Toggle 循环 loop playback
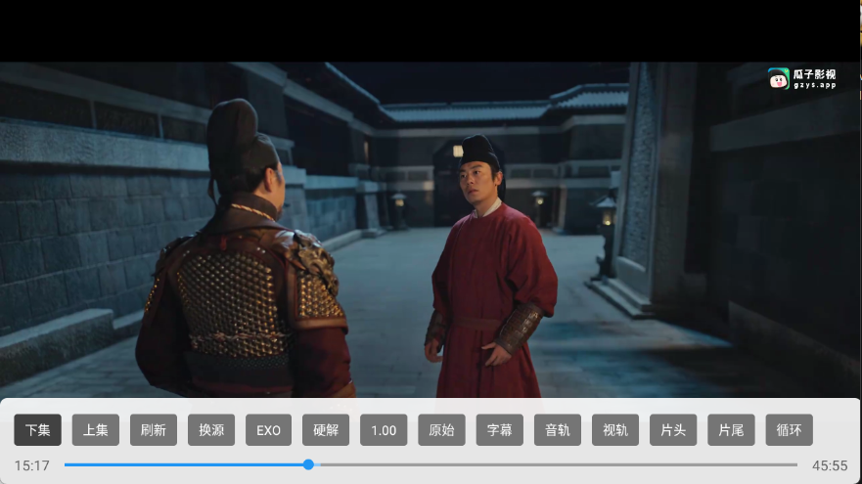The image size is (862, 484). pyautogui.click(x=789, y=430)
